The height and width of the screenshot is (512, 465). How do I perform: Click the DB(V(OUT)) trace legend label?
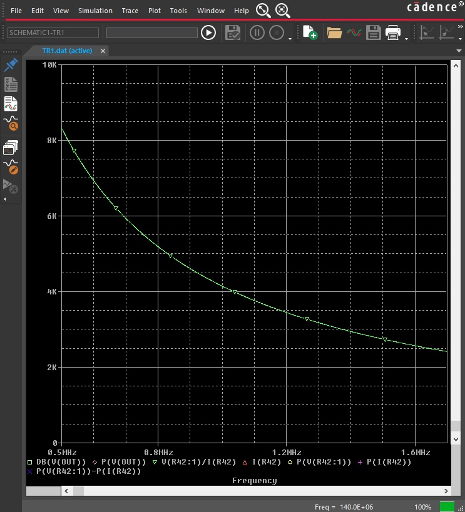click(x=61, y=462)
